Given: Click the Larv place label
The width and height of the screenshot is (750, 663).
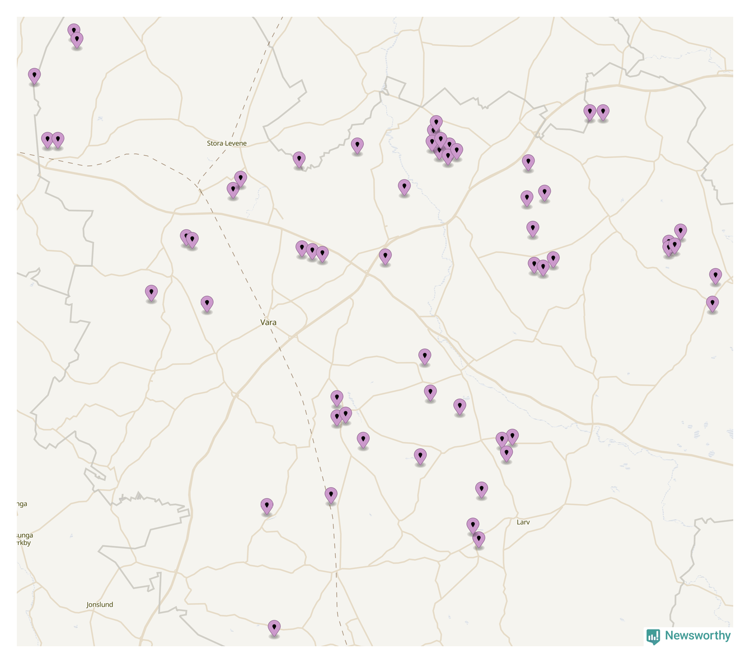Looking at the screenshot, I should click(x=523, y=522).
